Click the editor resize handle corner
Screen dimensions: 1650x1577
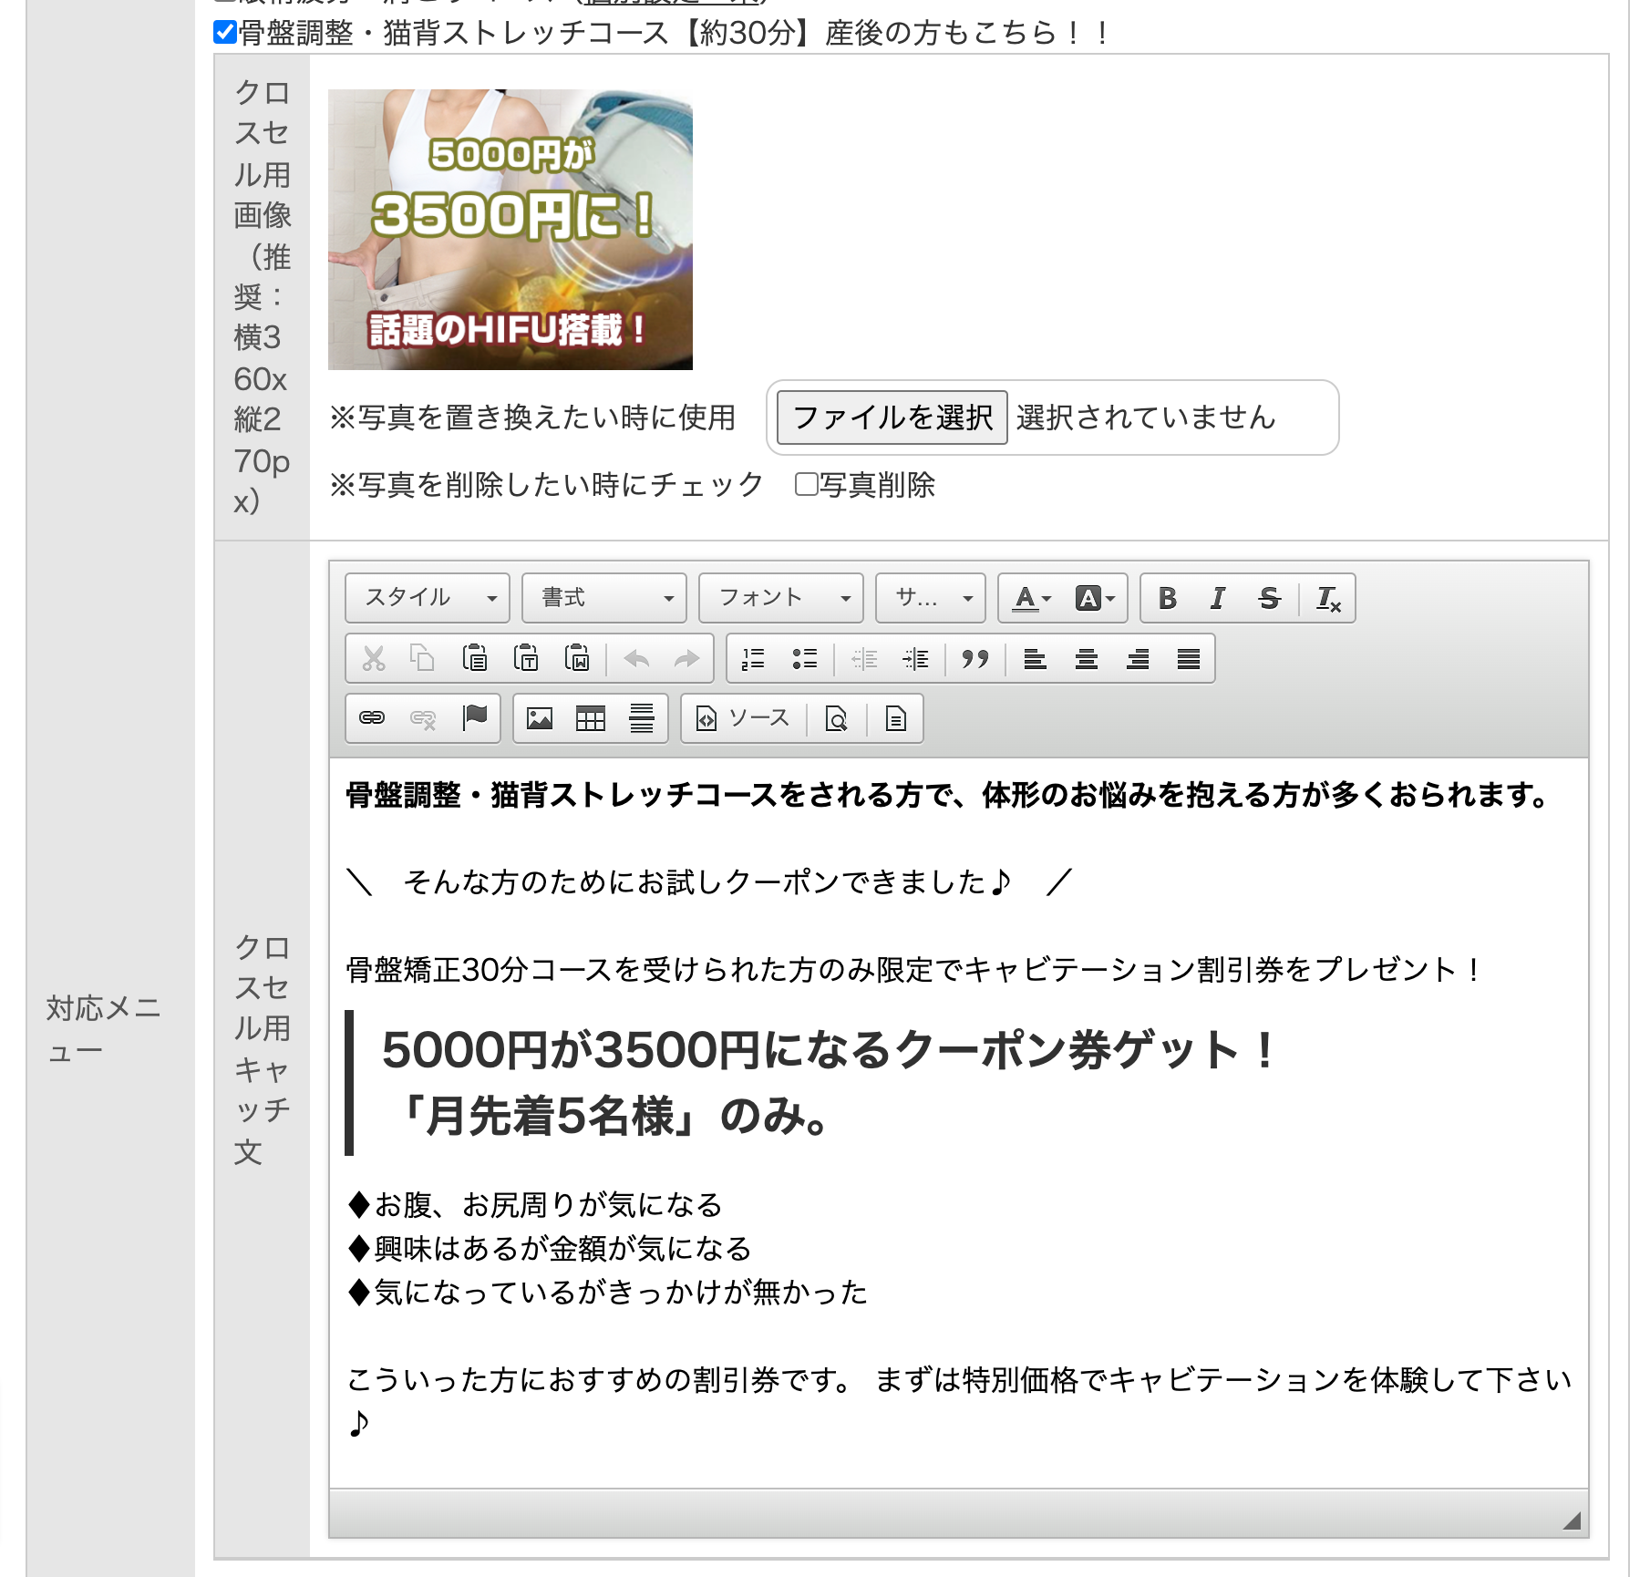(x=1572, y=1520)
